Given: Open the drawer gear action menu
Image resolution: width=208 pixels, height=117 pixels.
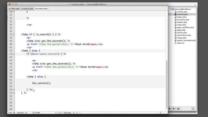Looking at the screenshot, I should 179,109.
